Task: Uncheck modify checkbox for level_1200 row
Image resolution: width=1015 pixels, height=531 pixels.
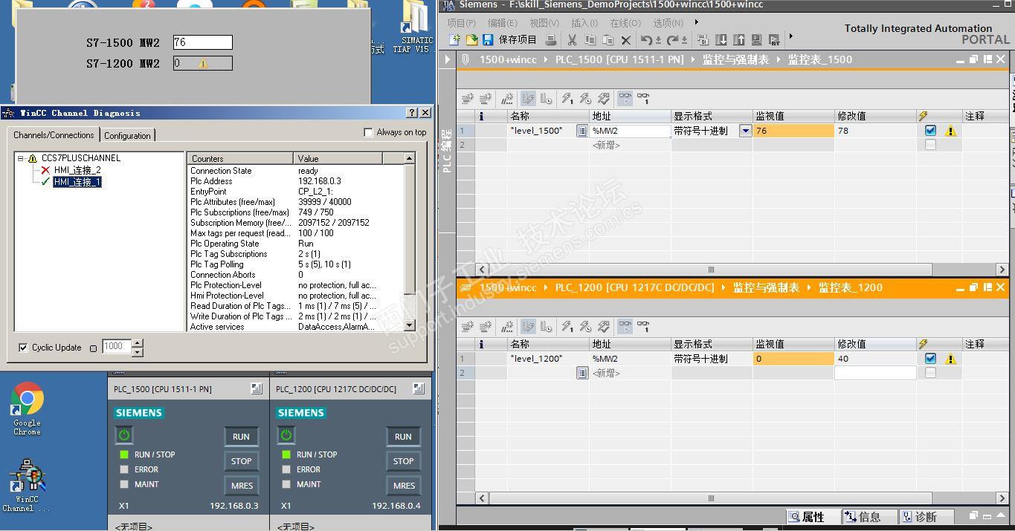Action: pos(930,359)
